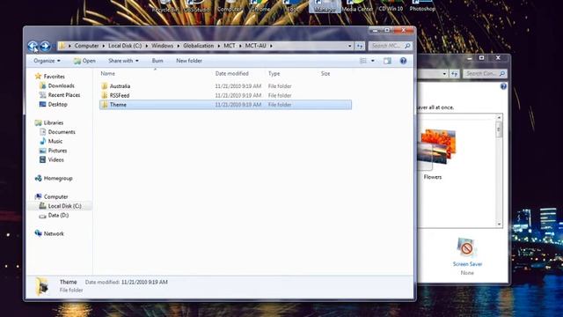Refresh the back window with its refresh button
The width and height of the screenshot is (563, 317).
point(455,74)
